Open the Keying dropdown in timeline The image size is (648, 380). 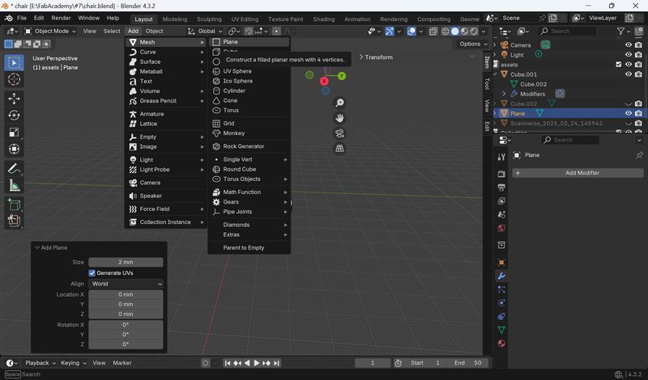pos(73,363)
